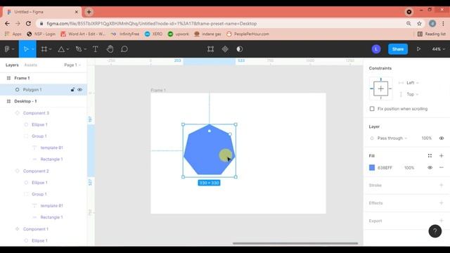This screenshot has height=253, width=450.
Task: Select the Untitled – Figma browser tab
Action: (42, 12)
